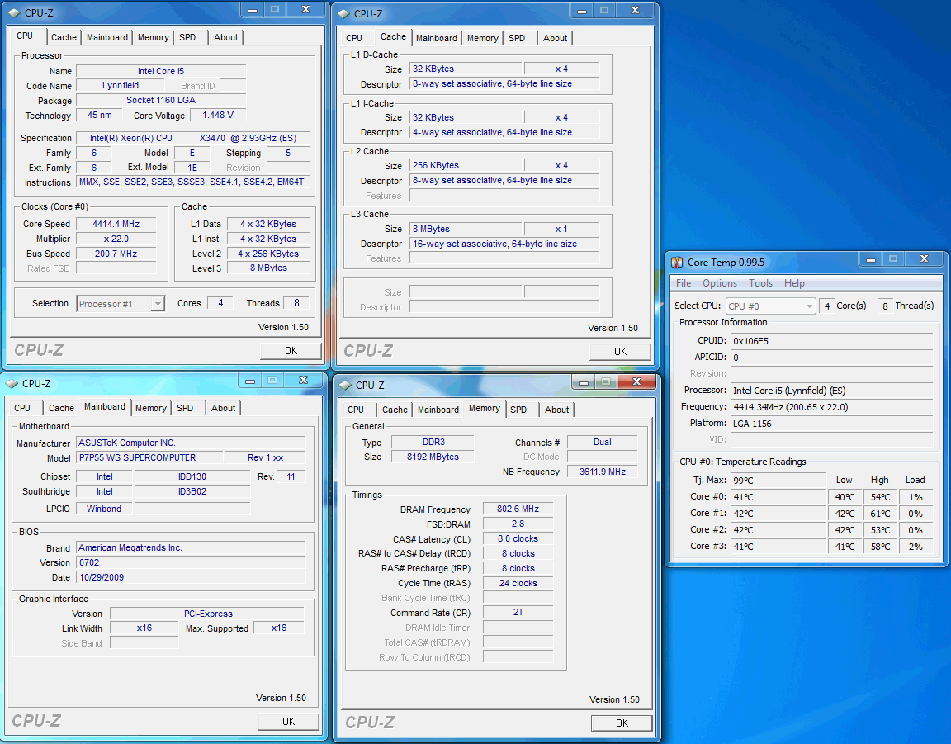
Task: Open the File menu in Core Temp
Action: [683, 282]
